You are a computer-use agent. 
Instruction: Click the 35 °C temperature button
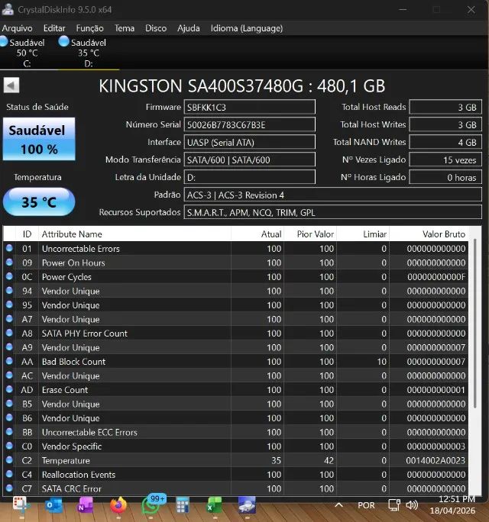[x=39, y=201]
